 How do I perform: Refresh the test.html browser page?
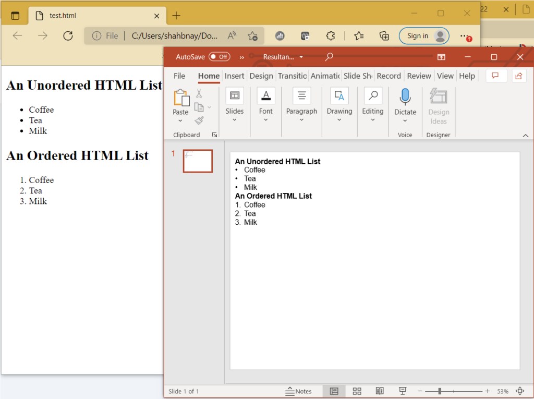(x=68, y=36)
